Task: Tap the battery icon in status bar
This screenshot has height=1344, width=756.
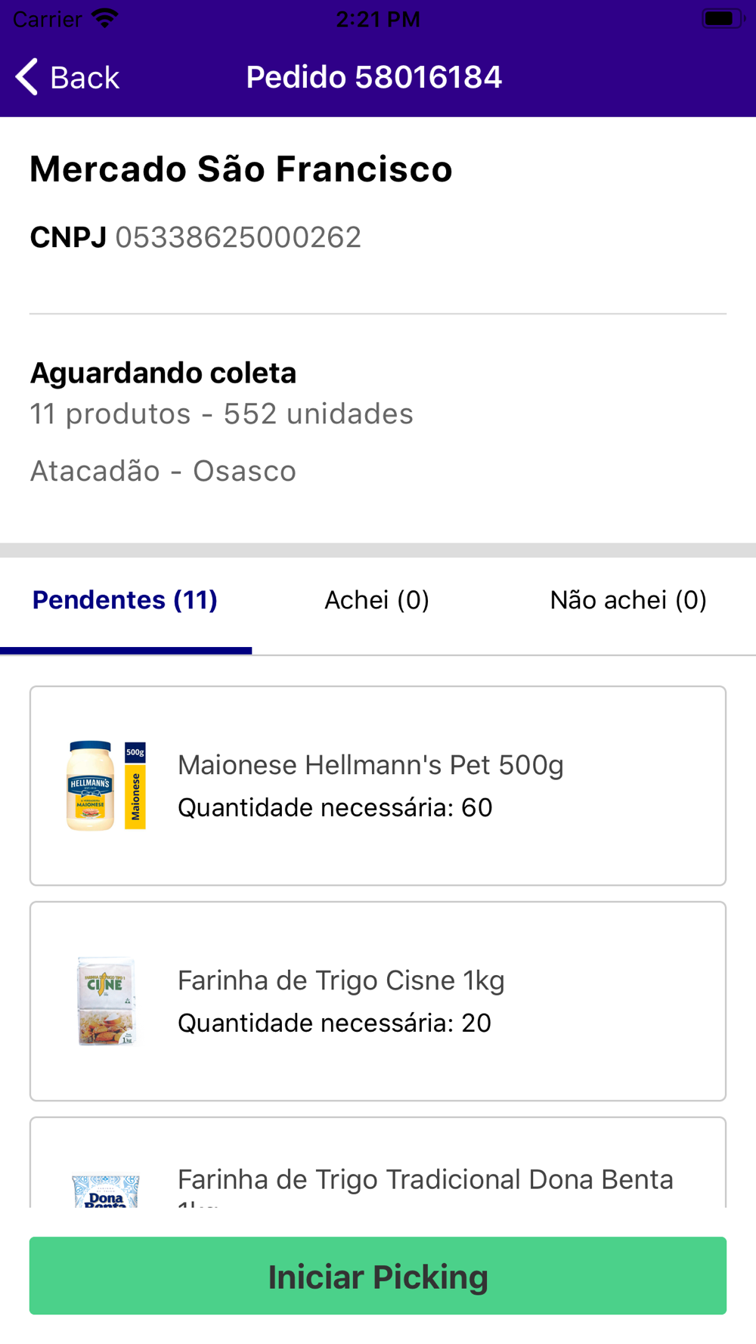Action: [720, 18]
